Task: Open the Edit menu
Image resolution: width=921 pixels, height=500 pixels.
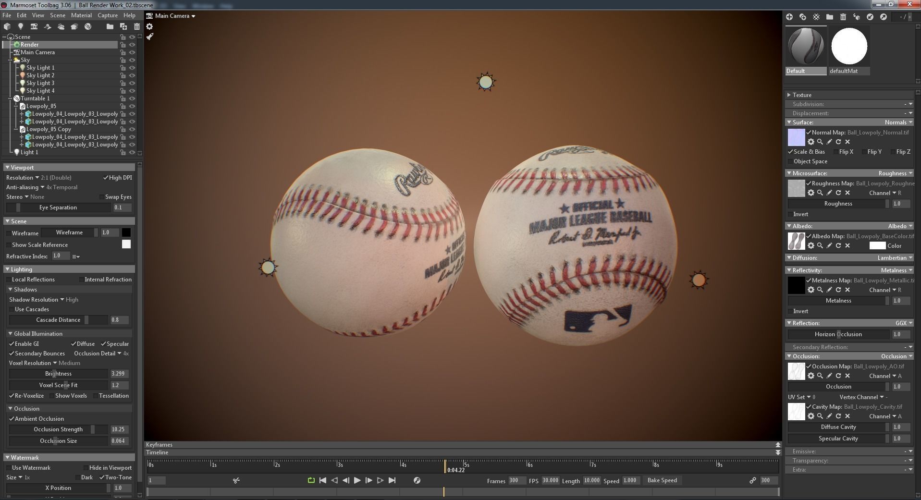Action: click(x=22, y=15)
